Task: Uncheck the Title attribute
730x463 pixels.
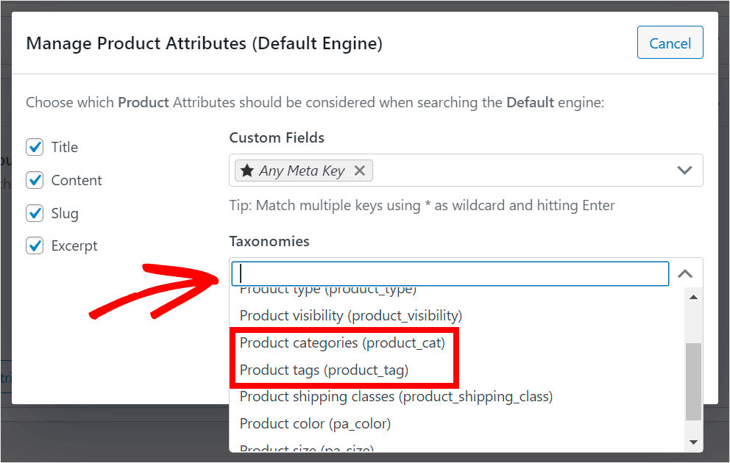Action: pos(35,147)
